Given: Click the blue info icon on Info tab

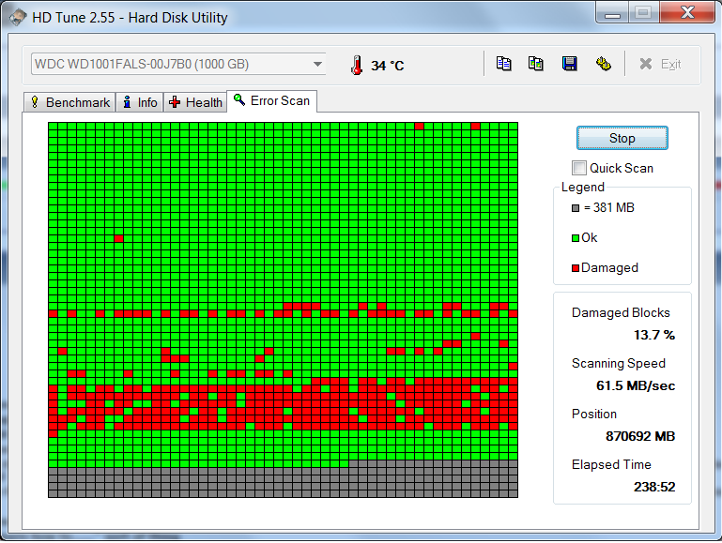Looking at the screenshot, I should coord(127,101).
